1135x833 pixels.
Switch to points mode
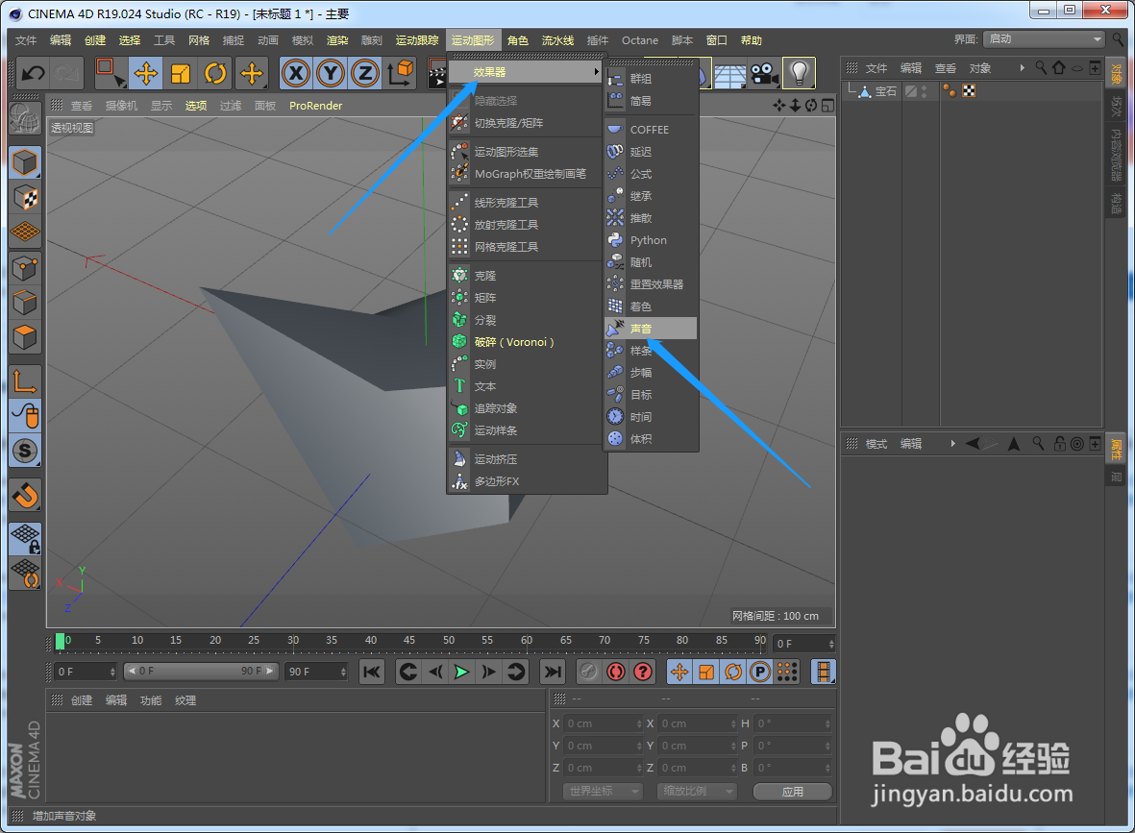click(x=25, y=268)
